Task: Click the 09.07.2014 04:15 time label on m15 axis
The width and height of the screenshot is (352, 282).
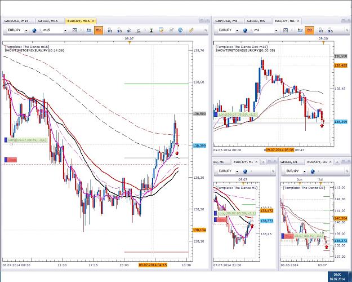Action: pyautogui.click(x=153, y=265)
